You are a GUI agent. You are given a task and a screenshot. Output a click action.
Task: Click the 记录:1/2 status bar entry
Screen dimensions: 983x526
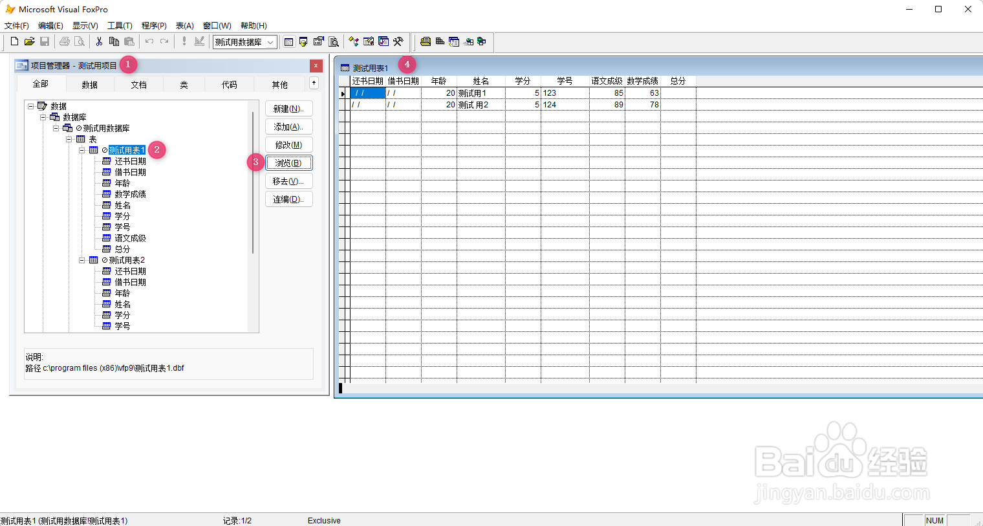237,521
